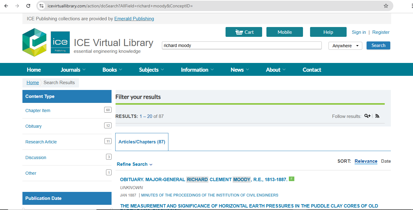
Task: Click the ICE Virtual Library hexagon logo
Action: (x=34, y=42)
